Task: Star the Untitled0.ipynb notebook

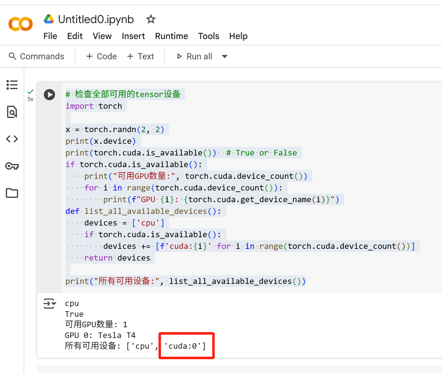Action: pos(151,19)
